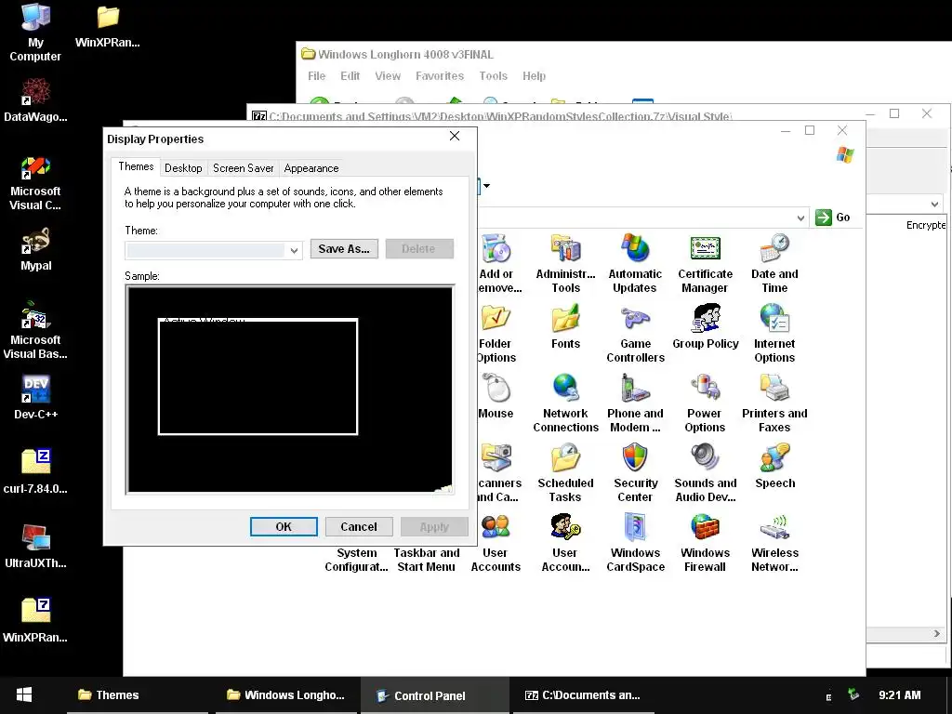Image resolution: width=952 pixels, height=714 pixels.
Task: Click the theme Sample preview area
Action: coord(290,390)
